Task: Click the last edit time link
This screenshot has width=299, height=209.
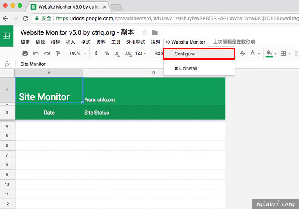Action: click(234, 42)
